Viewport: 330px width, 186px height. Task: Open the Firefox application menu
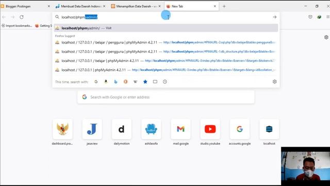[x=328, y=17]
